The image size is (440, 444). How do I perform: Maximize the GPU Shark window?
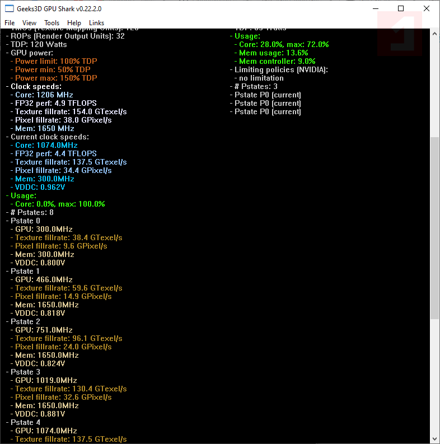pyautogui.click(x=401, y=8)
